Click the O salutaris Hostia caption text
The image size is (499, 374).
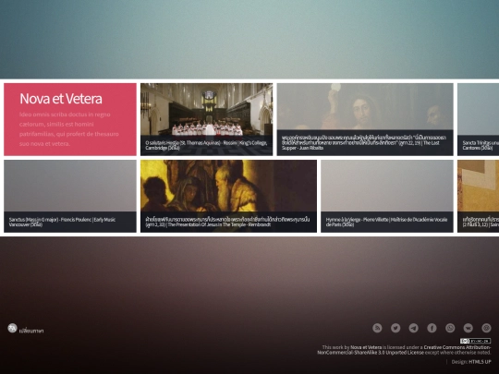(x=206, y=145)
